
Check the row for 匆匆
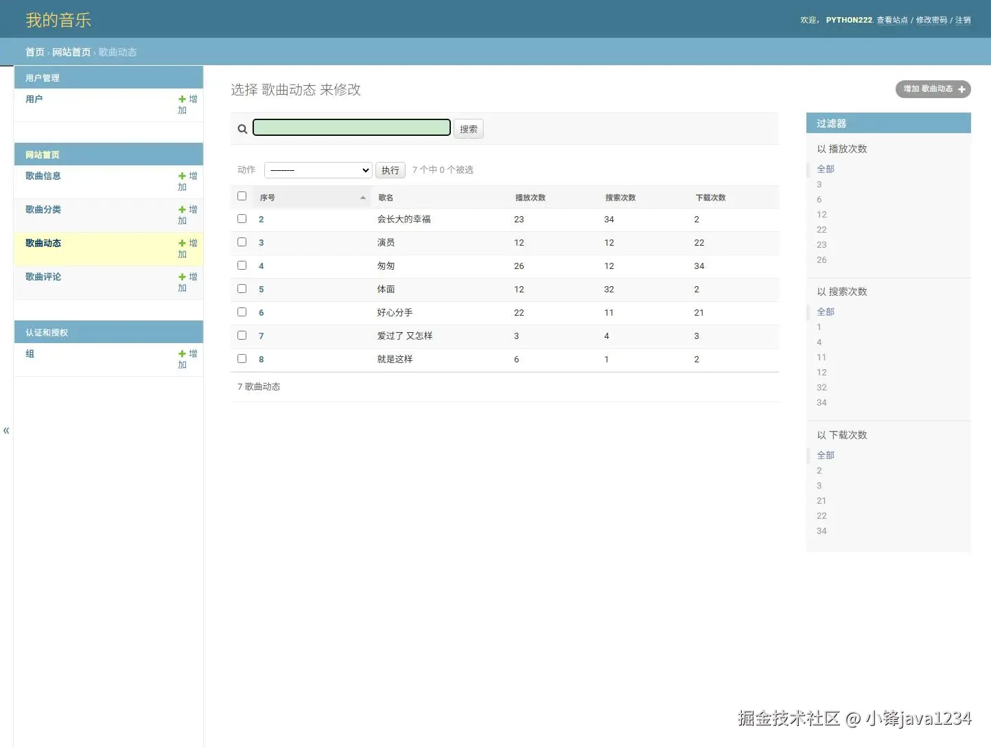click(x=242, y=266)
